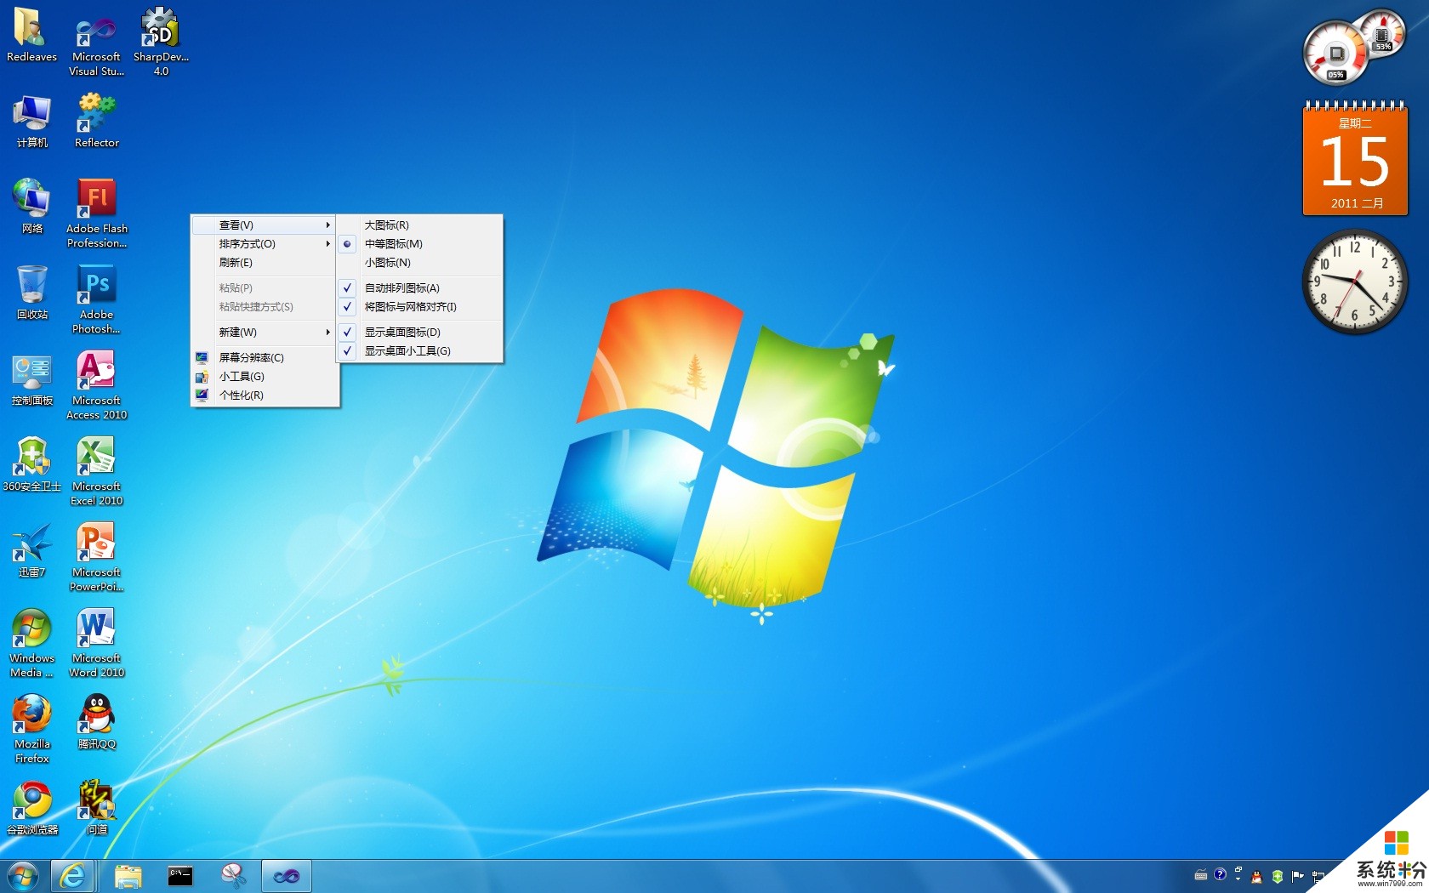Select the 计算机 desktop icon
Image resolution: width=1429 pixels, height=893 pixels.
point(31,122)
